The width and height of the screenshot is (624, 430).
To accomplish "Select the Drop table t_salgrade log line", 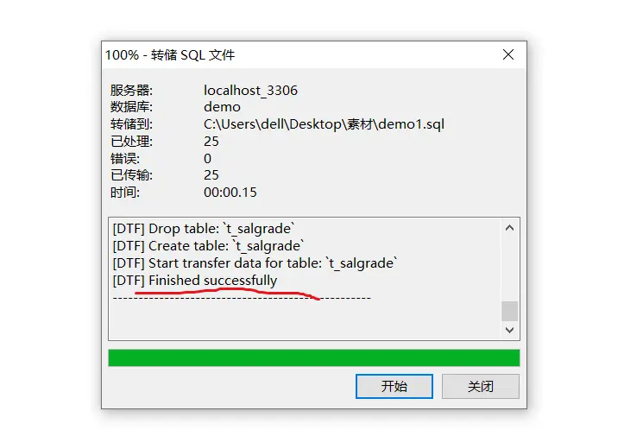I will pyautogui.click(x=204, y=229).
